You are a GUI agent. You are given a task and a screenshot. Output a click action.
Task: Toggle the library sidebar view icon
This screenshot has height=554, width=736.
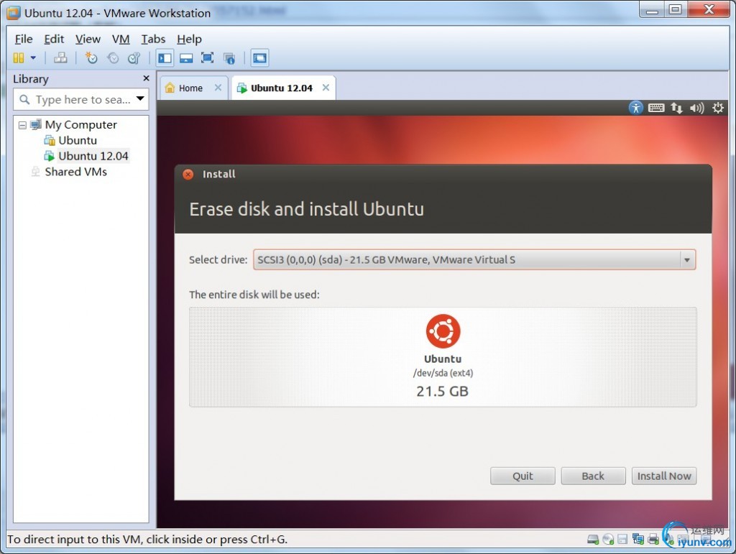pyautogui.click(x=165, y=57)
